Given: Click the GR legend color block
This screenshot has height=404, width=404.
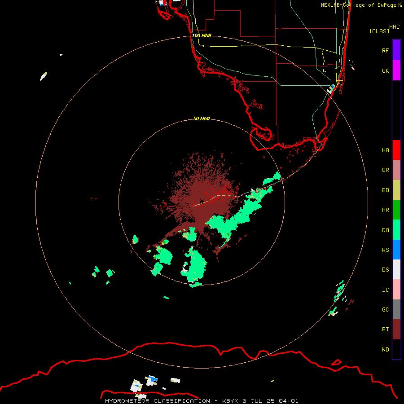Looking at the screenshot, I should (x=396, y=170).
